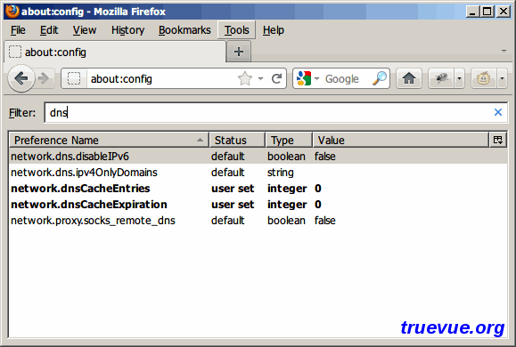Select the about:config tab
This screenshot has width=516, height=347.
115,52
